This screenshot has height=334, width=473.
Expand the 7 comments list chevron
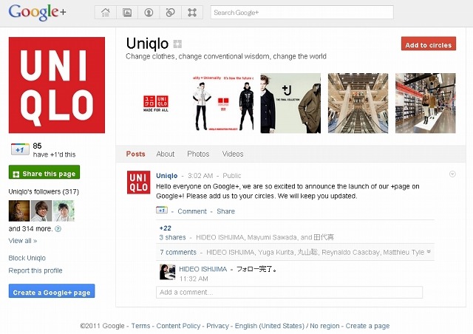point(429,252)
